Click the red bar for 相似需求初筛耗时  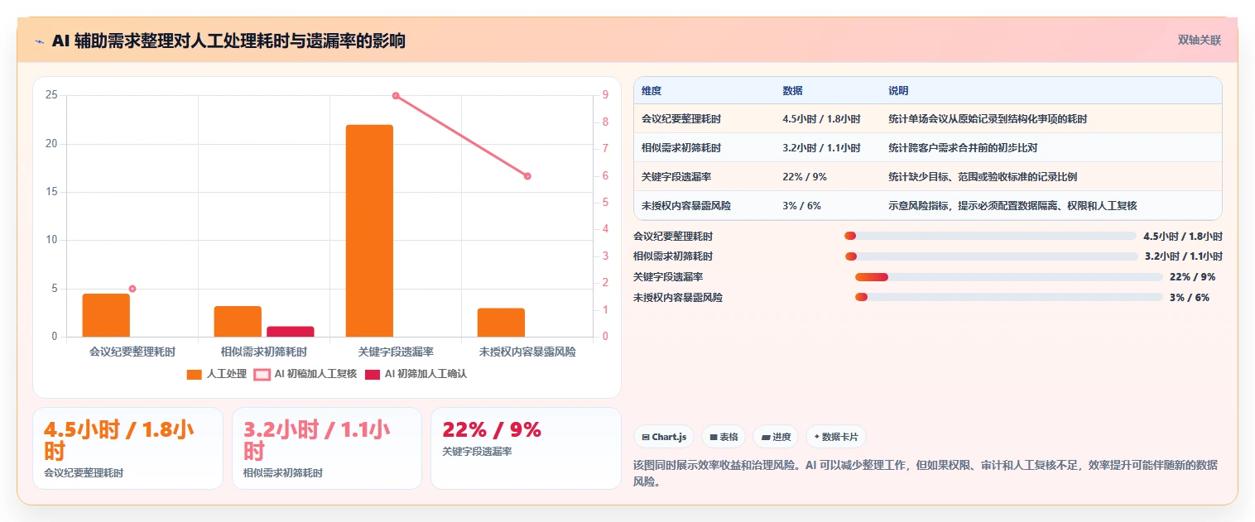[291, 332]
